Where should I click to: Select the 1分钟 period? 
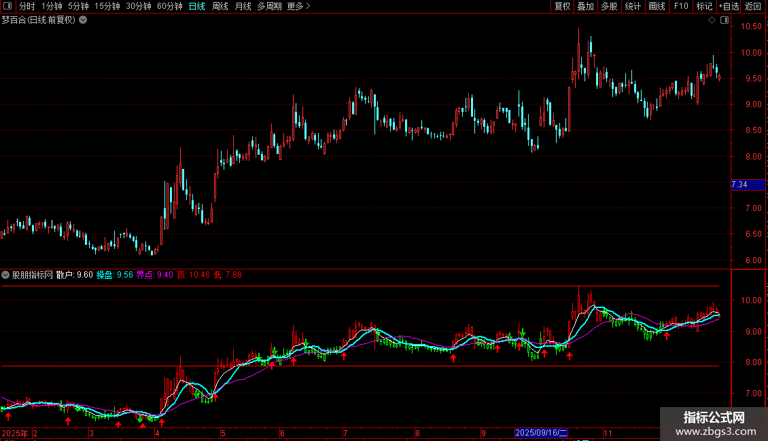[52, 6]
